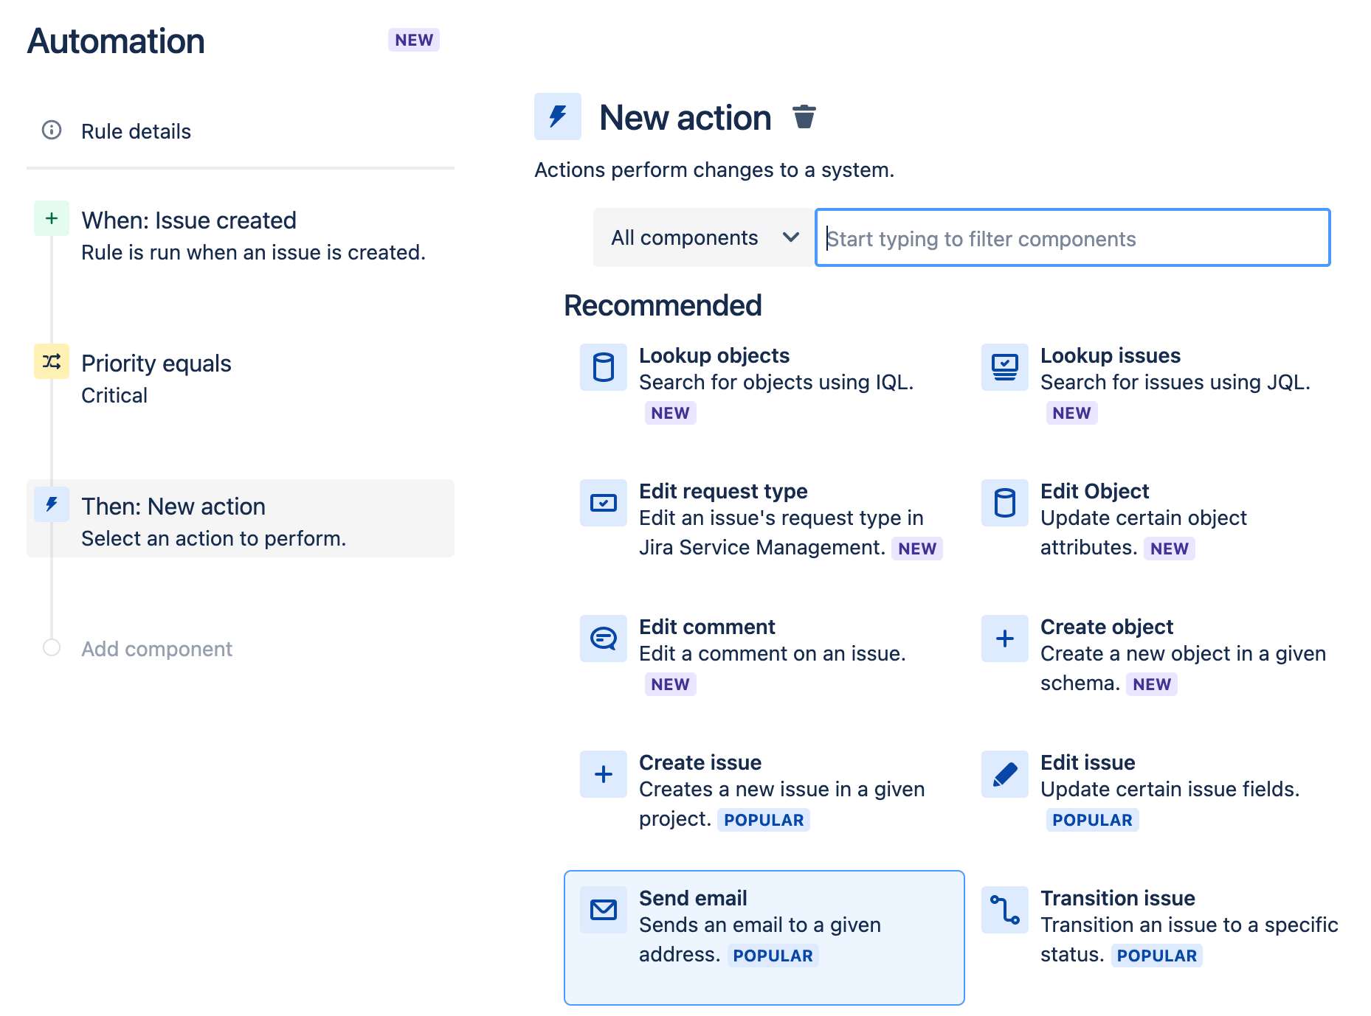Image resolution: width=1371 pixels, height=1016 pixels.
Task: Select the Lookup issues action icon
Action: 1004,368
